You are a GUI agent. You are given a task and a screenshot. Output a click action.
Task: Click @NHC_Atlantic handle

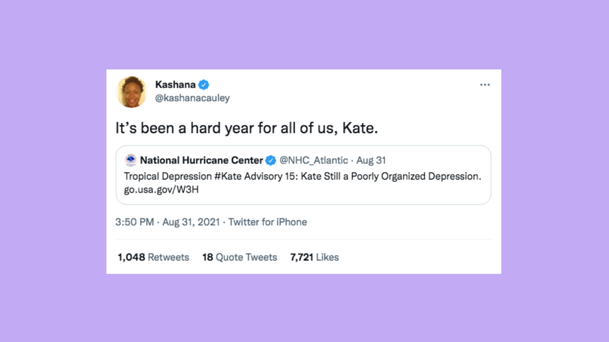pyautogui.click(x=313, y=160)
